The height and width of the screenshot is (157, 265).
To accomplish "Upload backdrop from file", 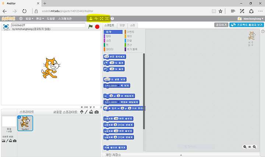I will click(x=10, y=140).
